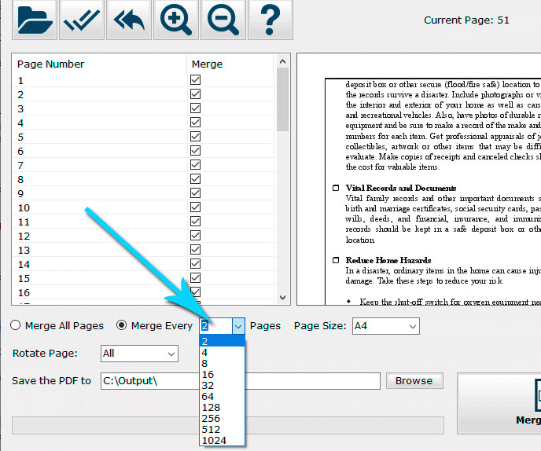Click the open folder icon

point(35,20)
